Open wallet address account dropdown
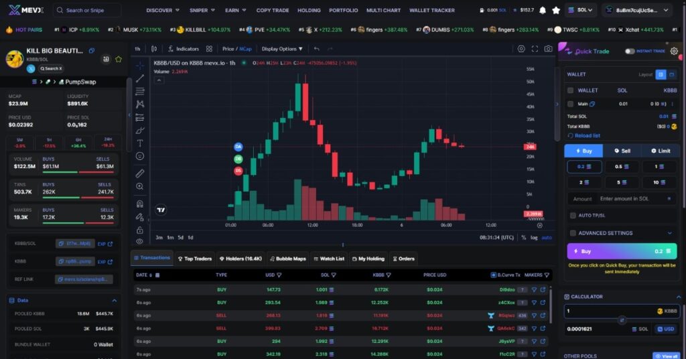Image resolution: width=686 pixels, height=359 pixels. pos(638,10)
